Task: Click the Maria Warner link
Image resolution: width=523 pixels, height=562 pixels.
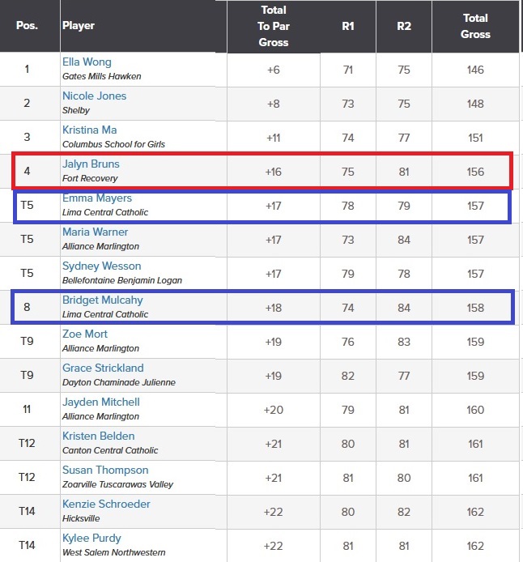Action: point(95,232)
